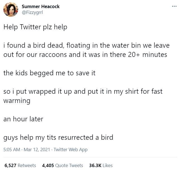Click the final "resurrected a bird" line

[58, 138]
